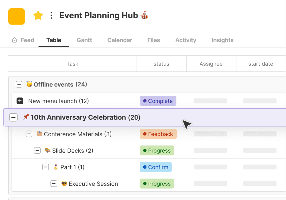Image resolution: width=286 pixels, height=200 pixels.
Task: Click the medal icon beside Part 1
Action: point(56,167)
